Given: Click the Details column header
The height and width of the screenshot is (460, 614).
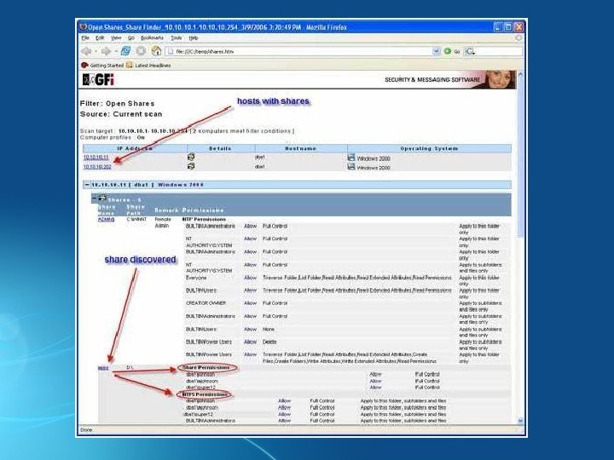Looking at the screenshot, I should (221, 148).
